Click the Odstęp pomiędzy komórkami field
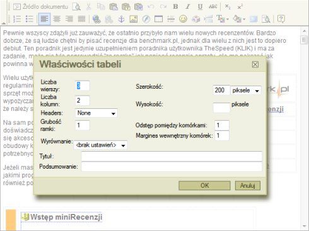Image resolution: width=309 pixels, height=231 pixels. pos(222,125)
